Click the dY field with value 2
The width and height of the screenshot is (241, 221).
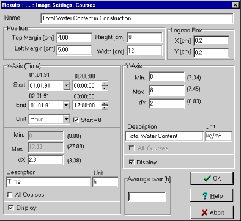pyautogui.click(x=166, y=104)
